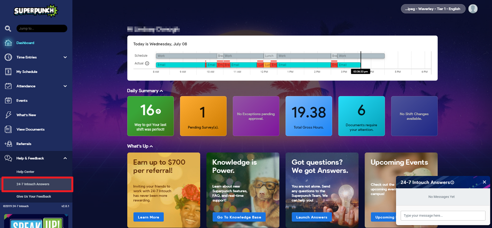492x228 pixels.
Task: Click the chat message input field
Action: point(443,215)
